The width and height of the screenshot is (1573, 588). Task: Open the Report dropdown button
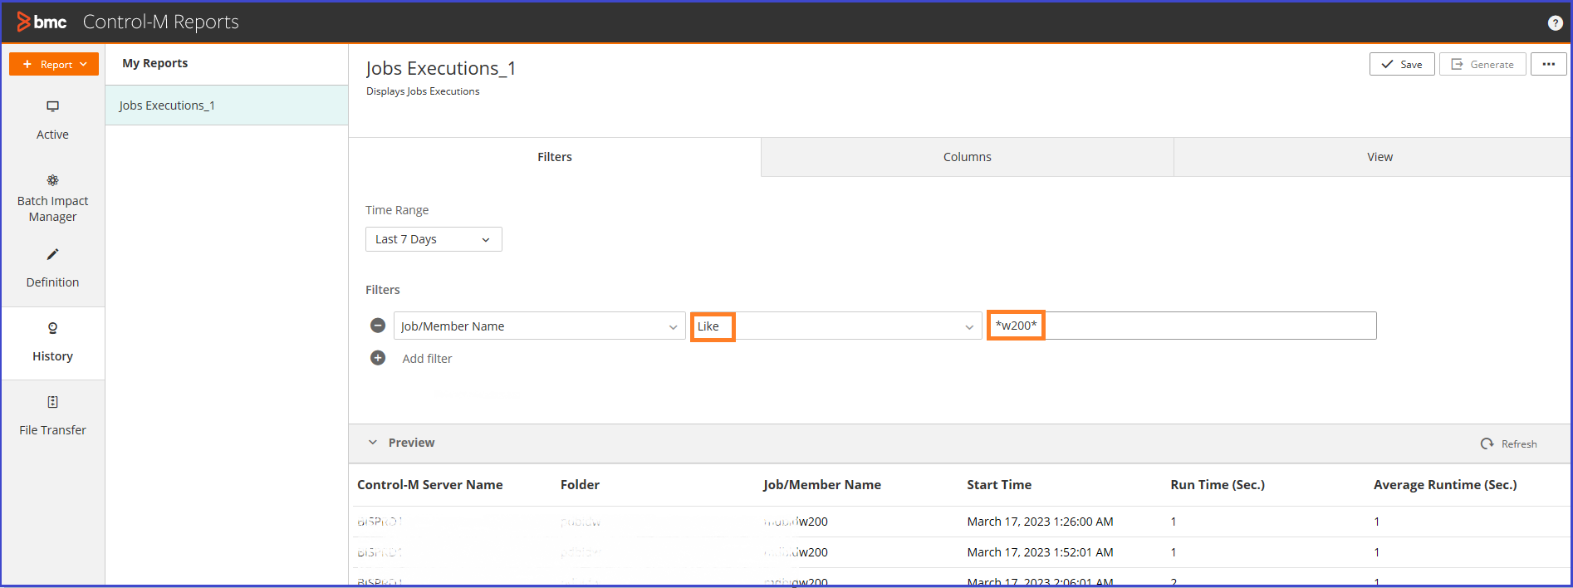click(x=54, y=64)
